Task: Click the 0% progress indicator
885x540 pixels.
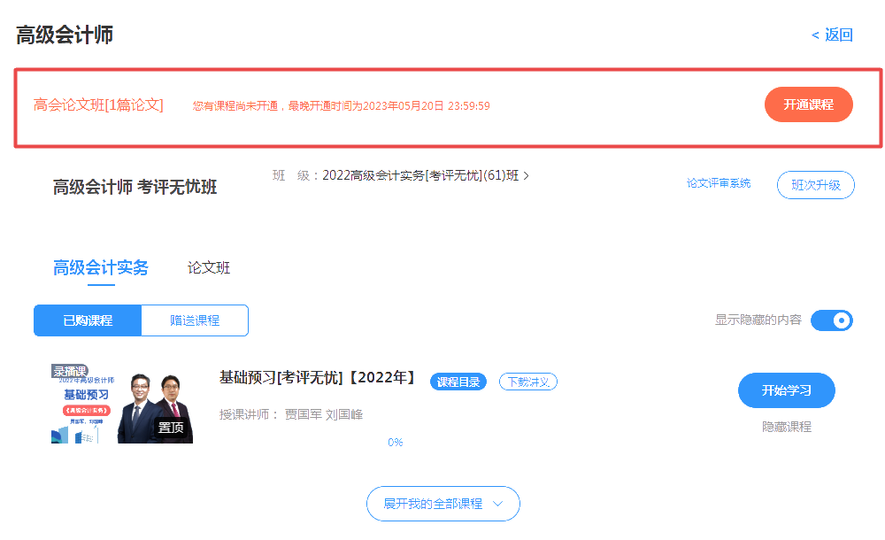Action: pos(396,441)
